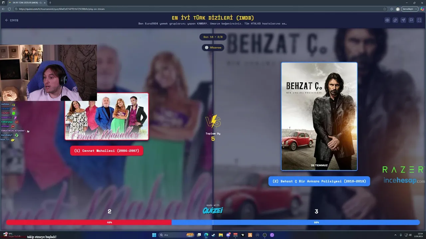The height and width of the screenshot is (239, 426).
Task: Reload the page with refresh icon
Action: pyautogui.click(x=9, y=9)
